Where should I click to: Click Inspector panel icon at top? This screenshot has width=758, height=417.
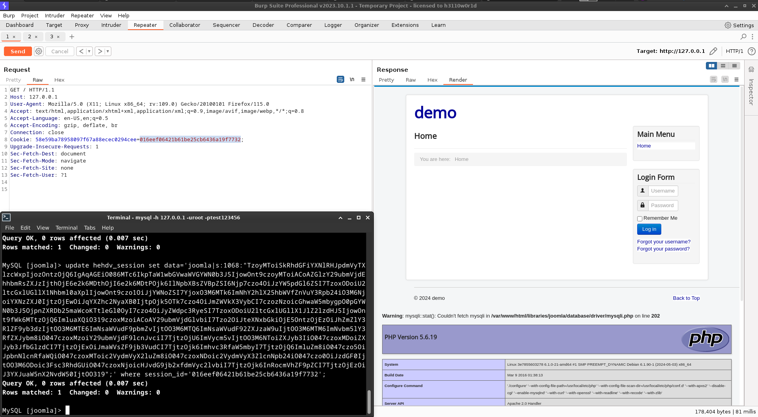pos(751,69)
